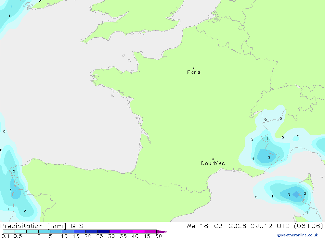Click the legend scale value 25
Image resolution: width=325 pixels, height=238 pixels.
(x=100, y=236)
